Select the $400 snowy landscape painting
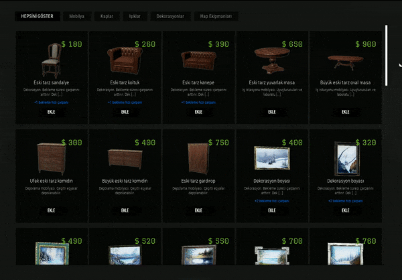The height and width of the screenshot is (280, 402). coord(272,158)
